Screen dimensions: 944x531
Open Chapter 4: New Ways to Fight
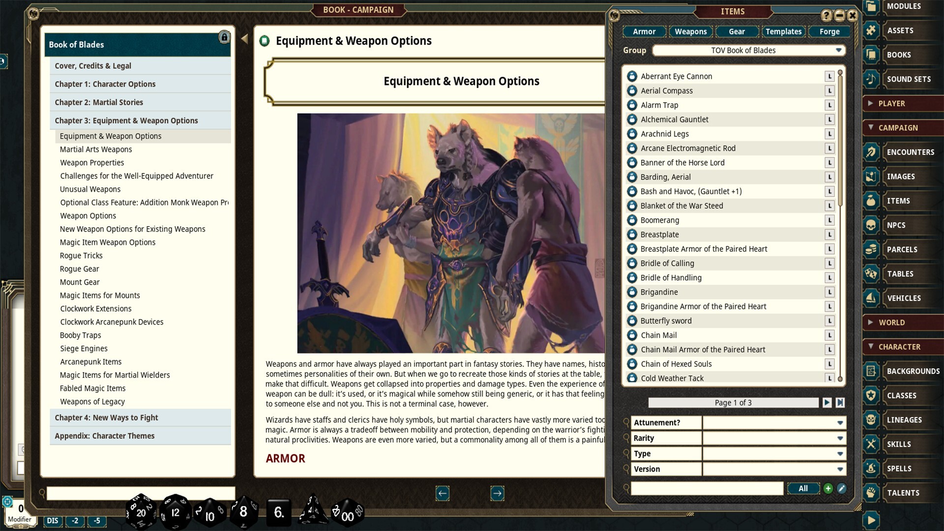pyautogui.click(x=106, y=417)
